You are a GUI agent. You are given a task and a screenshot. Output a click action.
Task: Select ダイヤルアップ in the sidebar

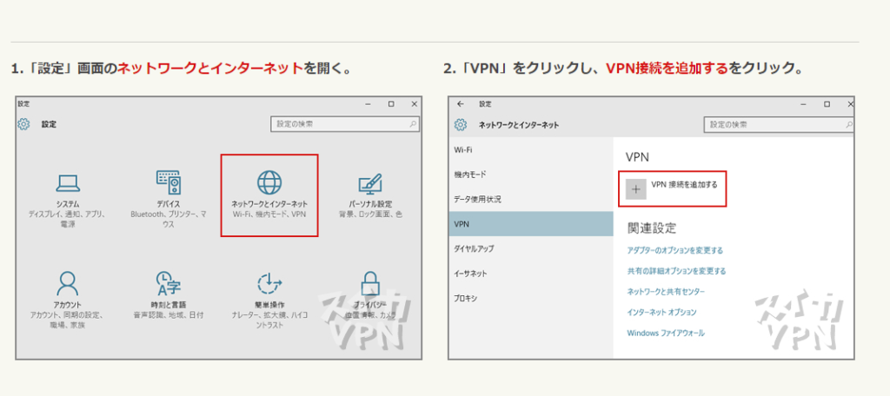[x=531, y=248]
